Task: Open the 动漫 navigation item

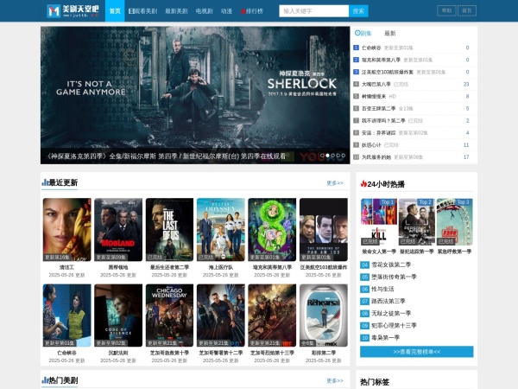Action: tap(226, 11)
